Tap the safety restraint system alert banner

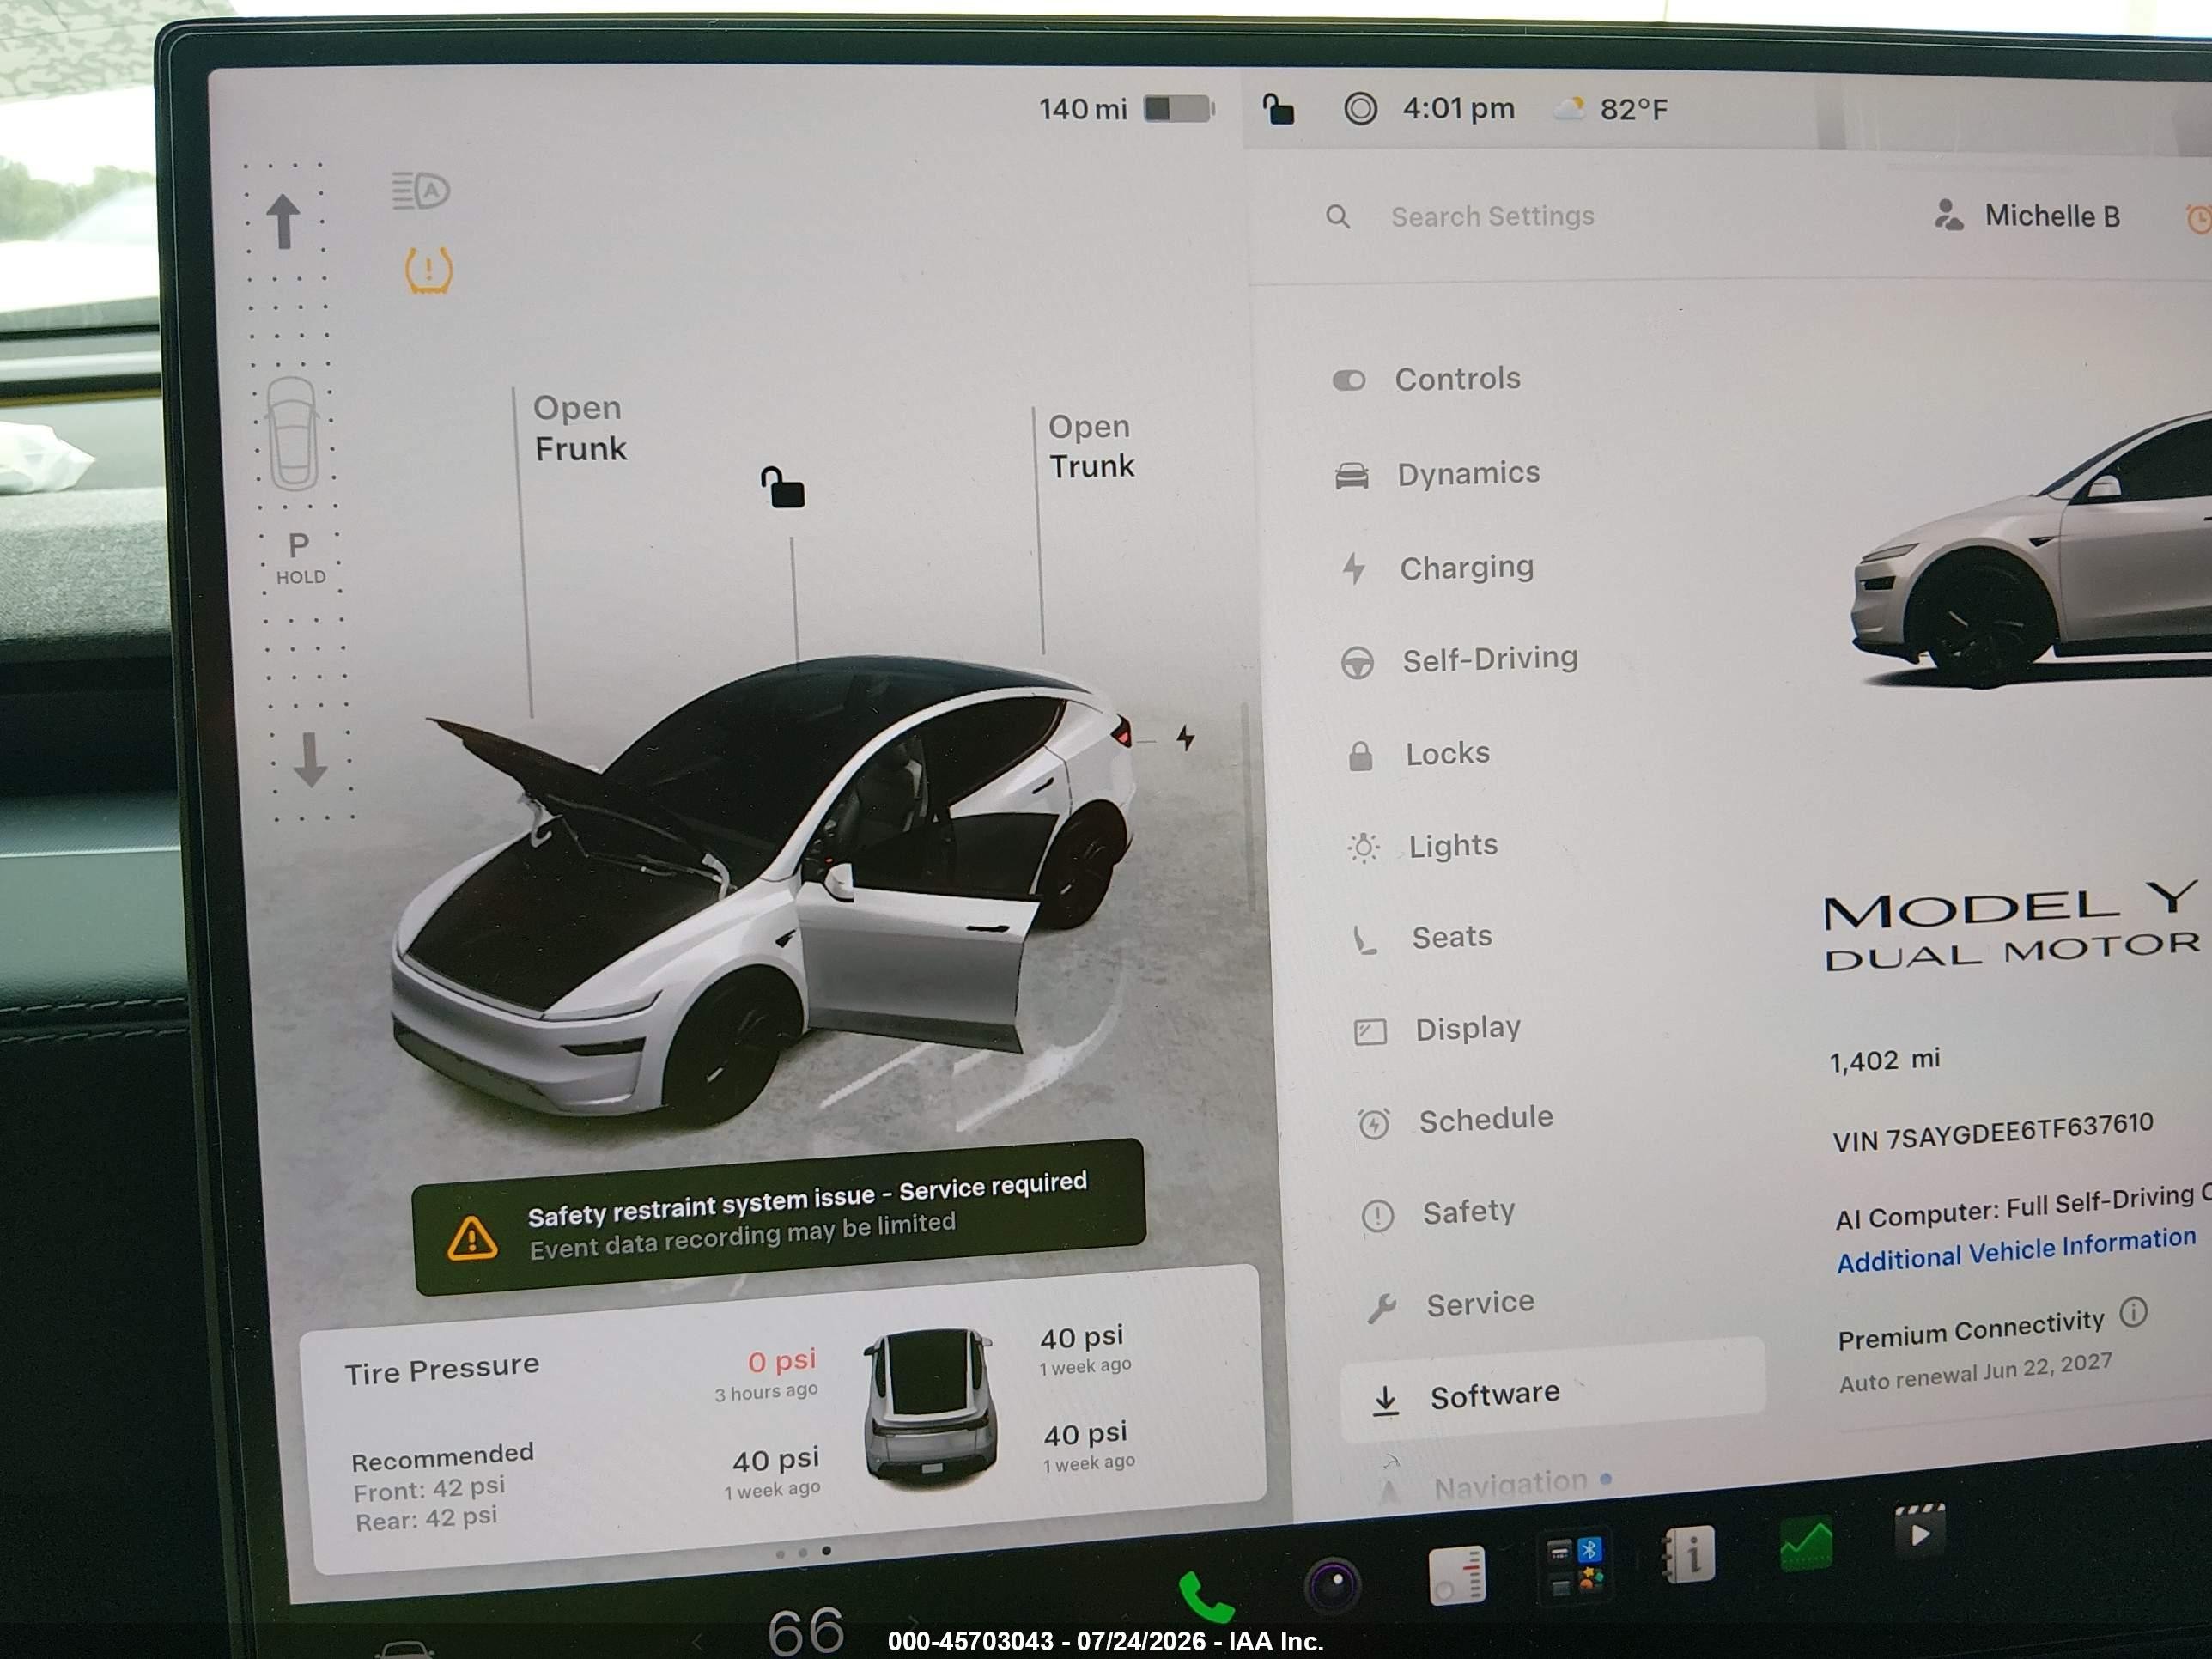click(x=779, y=1217)
